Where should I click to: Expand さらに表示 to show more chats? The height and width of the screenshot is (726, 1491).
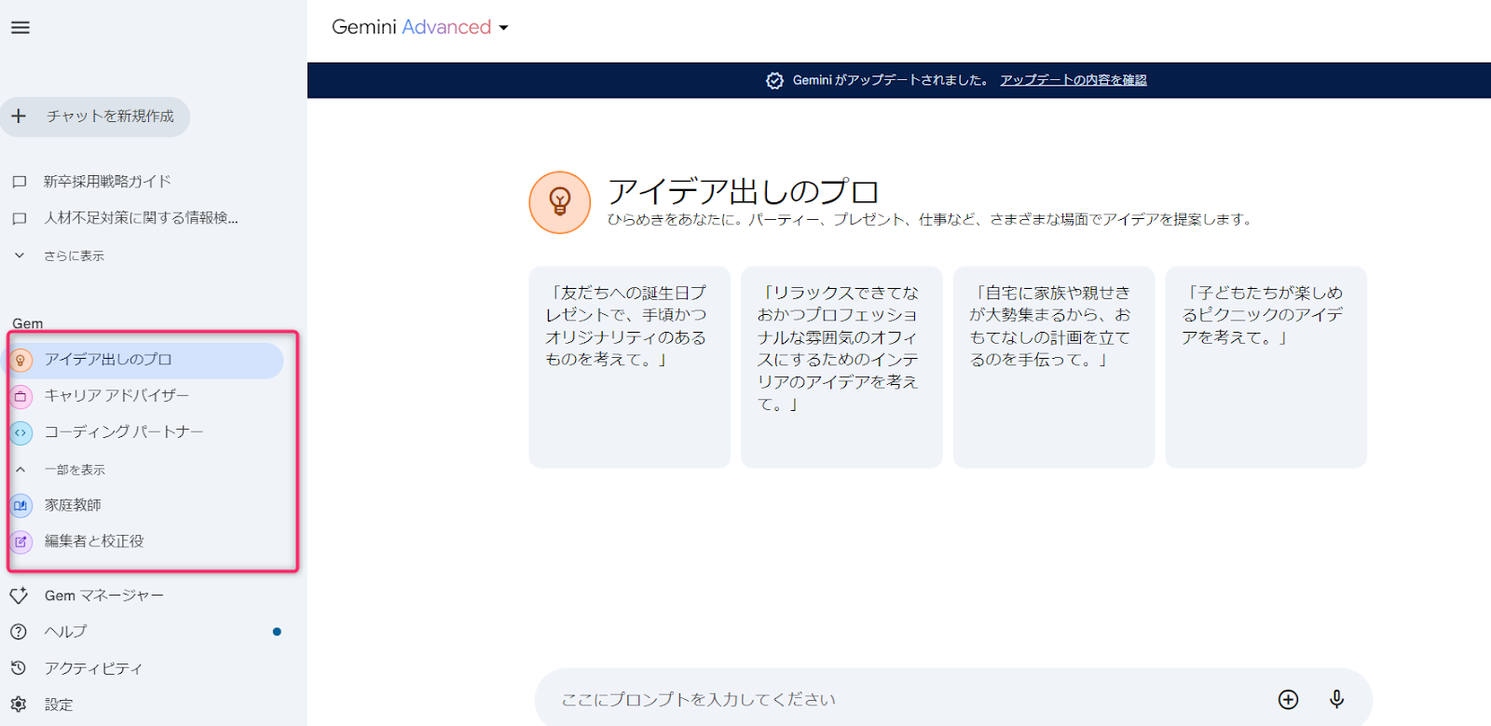73,255
